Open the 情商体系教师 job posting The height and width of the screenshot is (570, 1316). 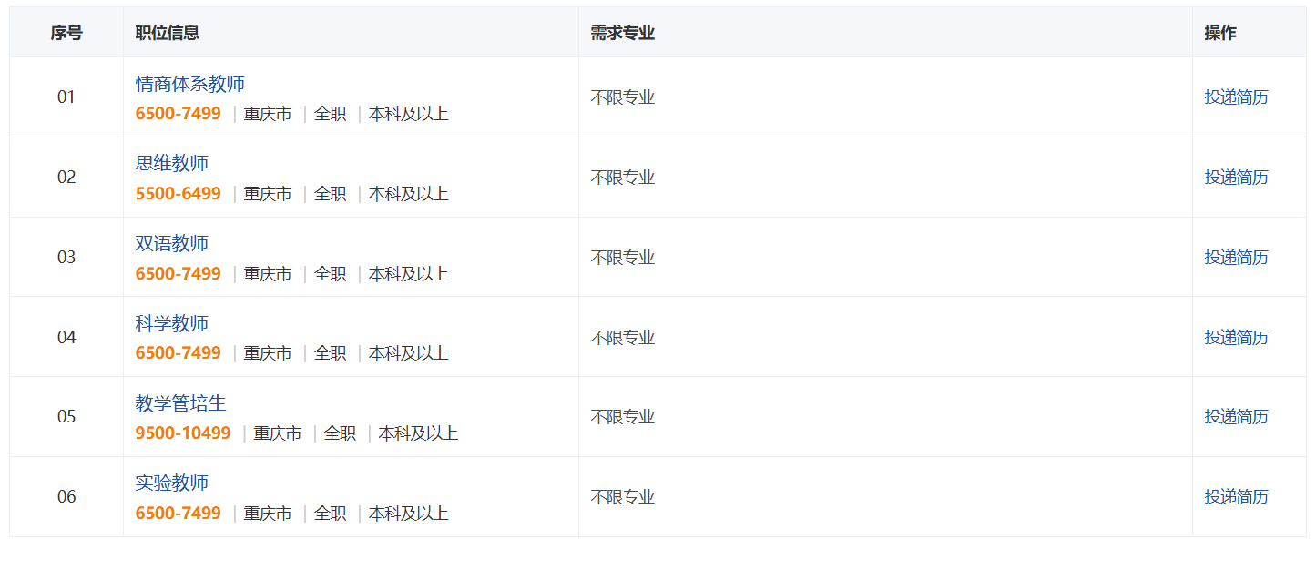pyautogui.click(x=190, y=84)
